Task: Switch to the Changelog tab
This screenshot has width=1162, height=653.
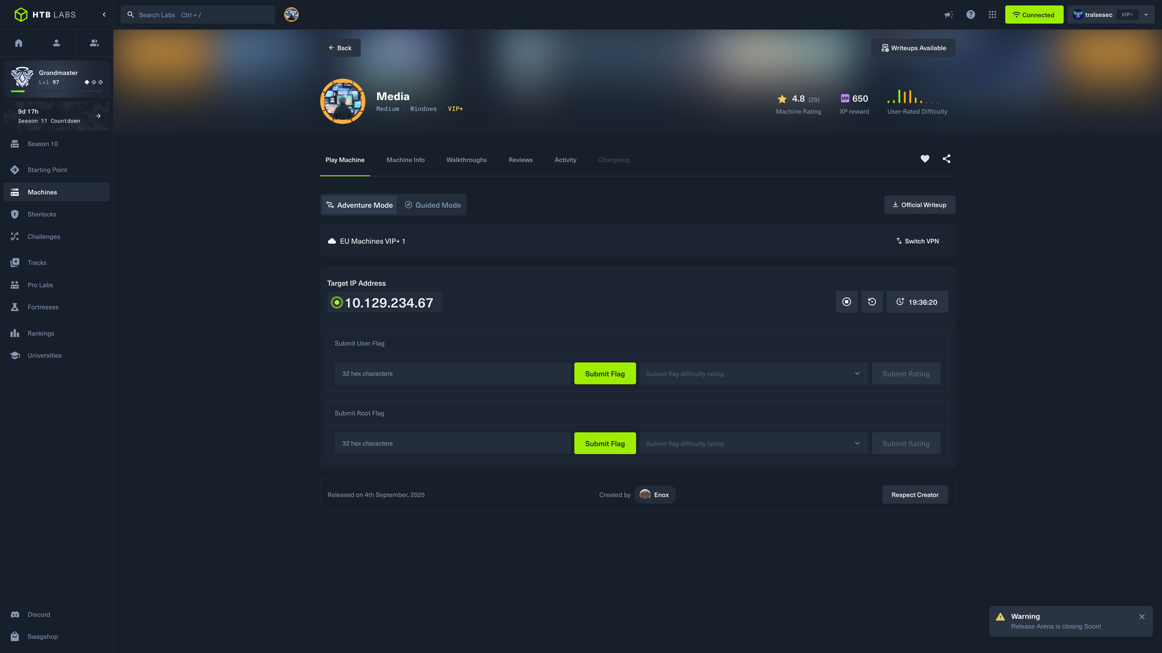Action: pos(614,160)
